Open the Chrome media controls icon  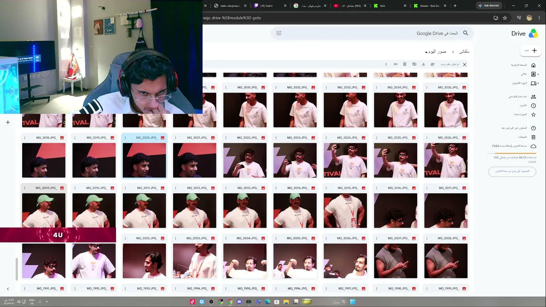point(519,18)
